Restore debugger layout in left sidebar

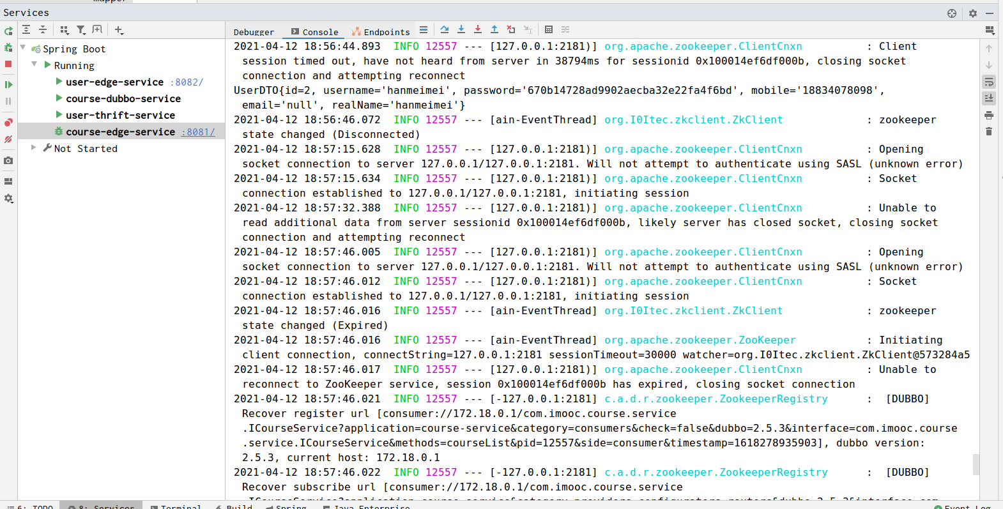pyautogui.click(x=8, y=181)
